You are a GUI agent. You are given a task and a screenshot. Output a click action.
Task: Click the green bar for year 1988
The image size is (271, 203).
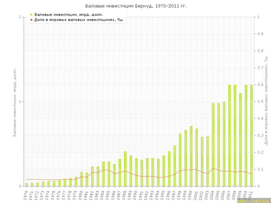tap(125, 168)
